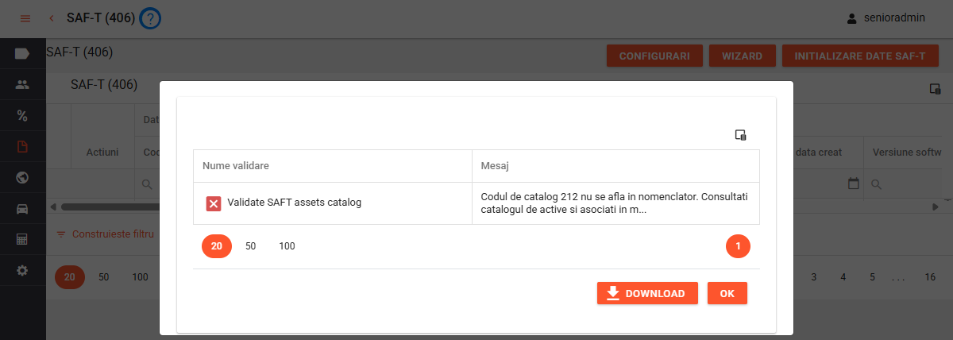This screenshot has height=340, width=953.
Task: Select 50 rows per page in dialog
Action: (x=250, y=246)
